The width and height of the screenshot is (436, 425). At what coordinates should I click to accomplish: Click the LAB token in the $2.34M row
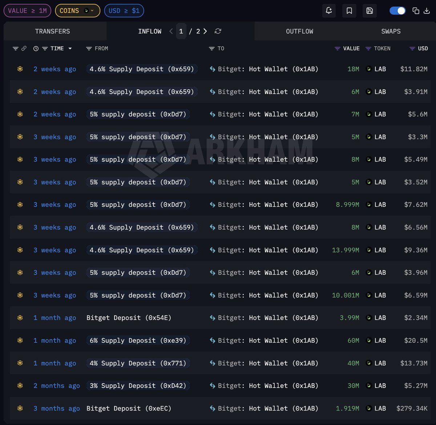[x=376, y=318]
